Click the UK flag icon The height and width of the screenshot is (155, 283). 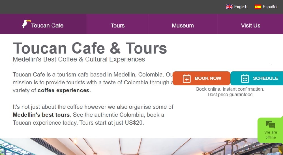229,7
